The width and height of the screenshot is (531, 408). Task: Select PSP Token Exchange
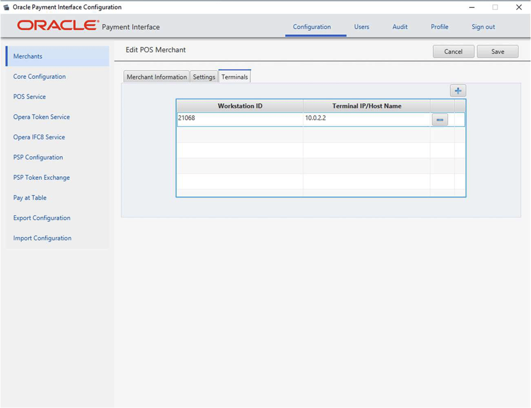pos(41,177)
